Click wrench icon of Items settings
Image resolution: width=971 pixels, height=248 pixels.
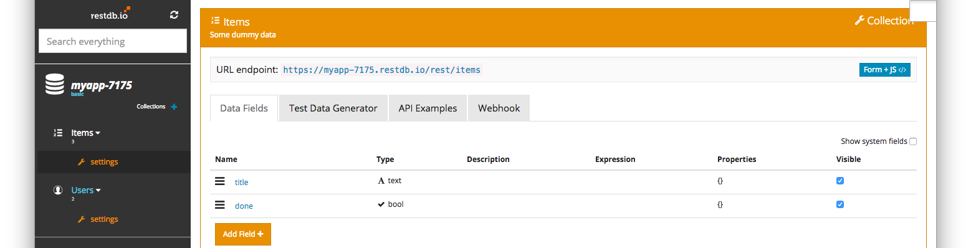coord(81,162)
